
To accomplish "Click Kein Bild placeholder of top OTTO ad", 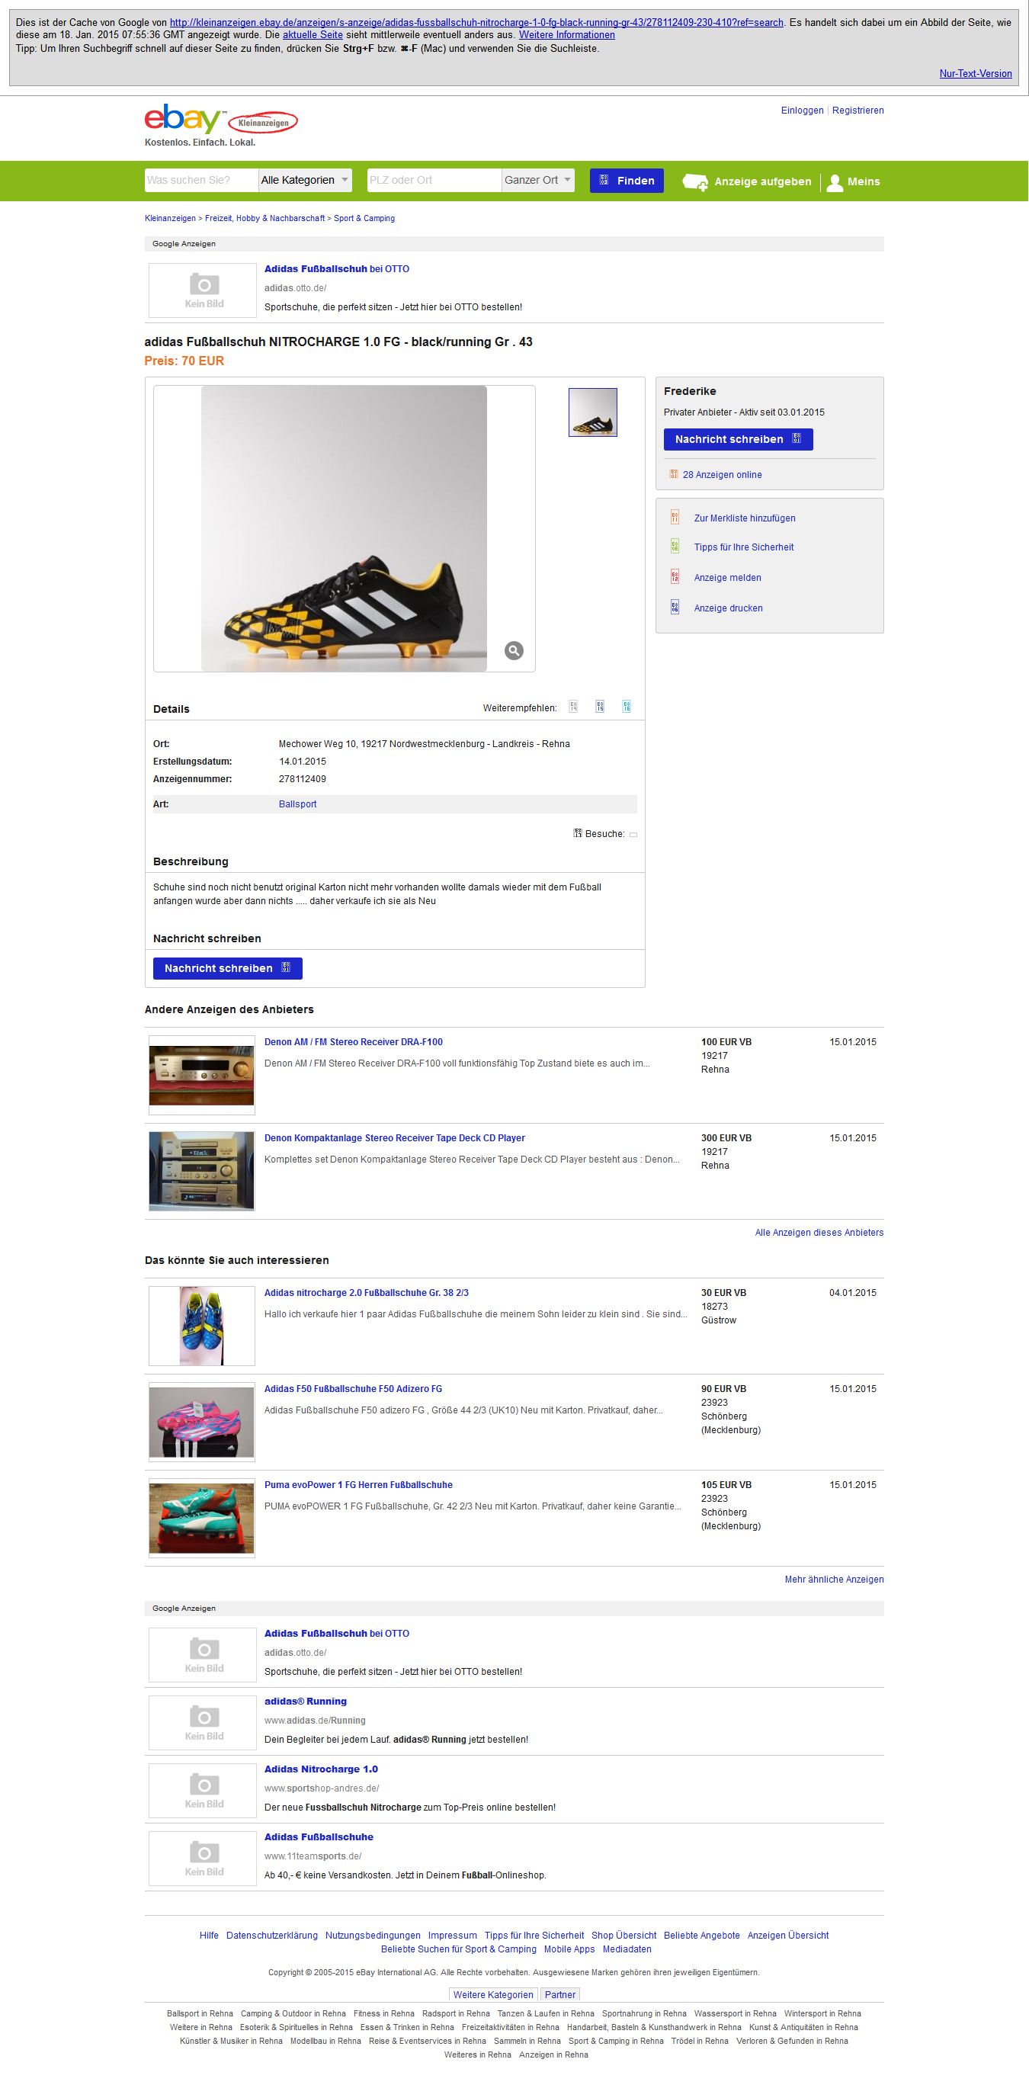I will click(x=202, y=290).
